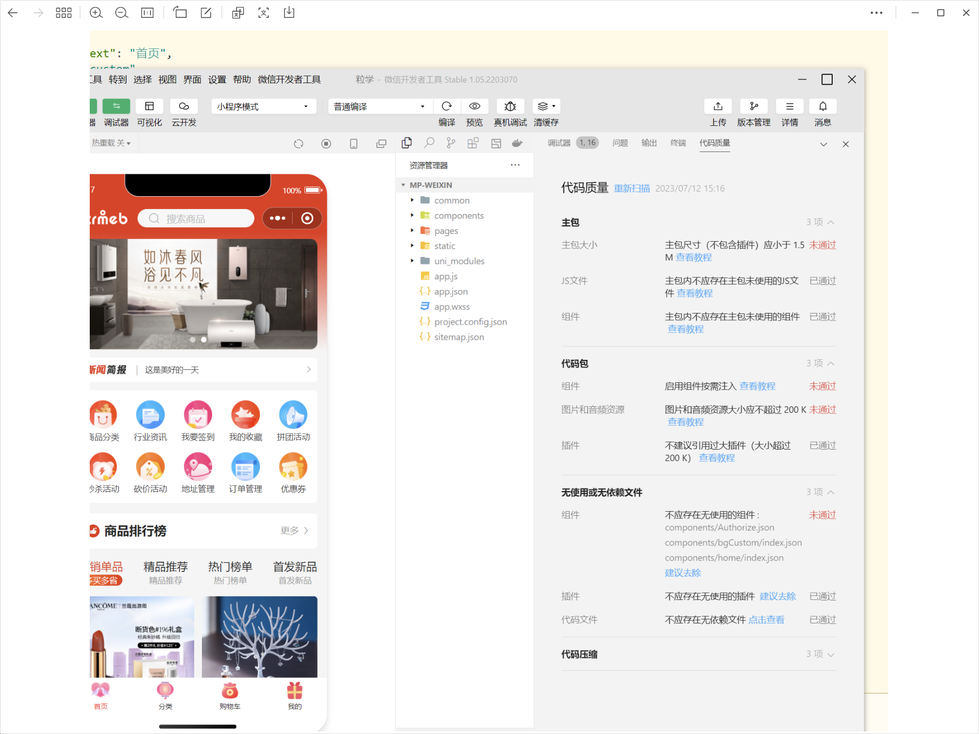Collapse the 主包 section chevron
Screen dimensions: 979x734
(x=831, y=222)
